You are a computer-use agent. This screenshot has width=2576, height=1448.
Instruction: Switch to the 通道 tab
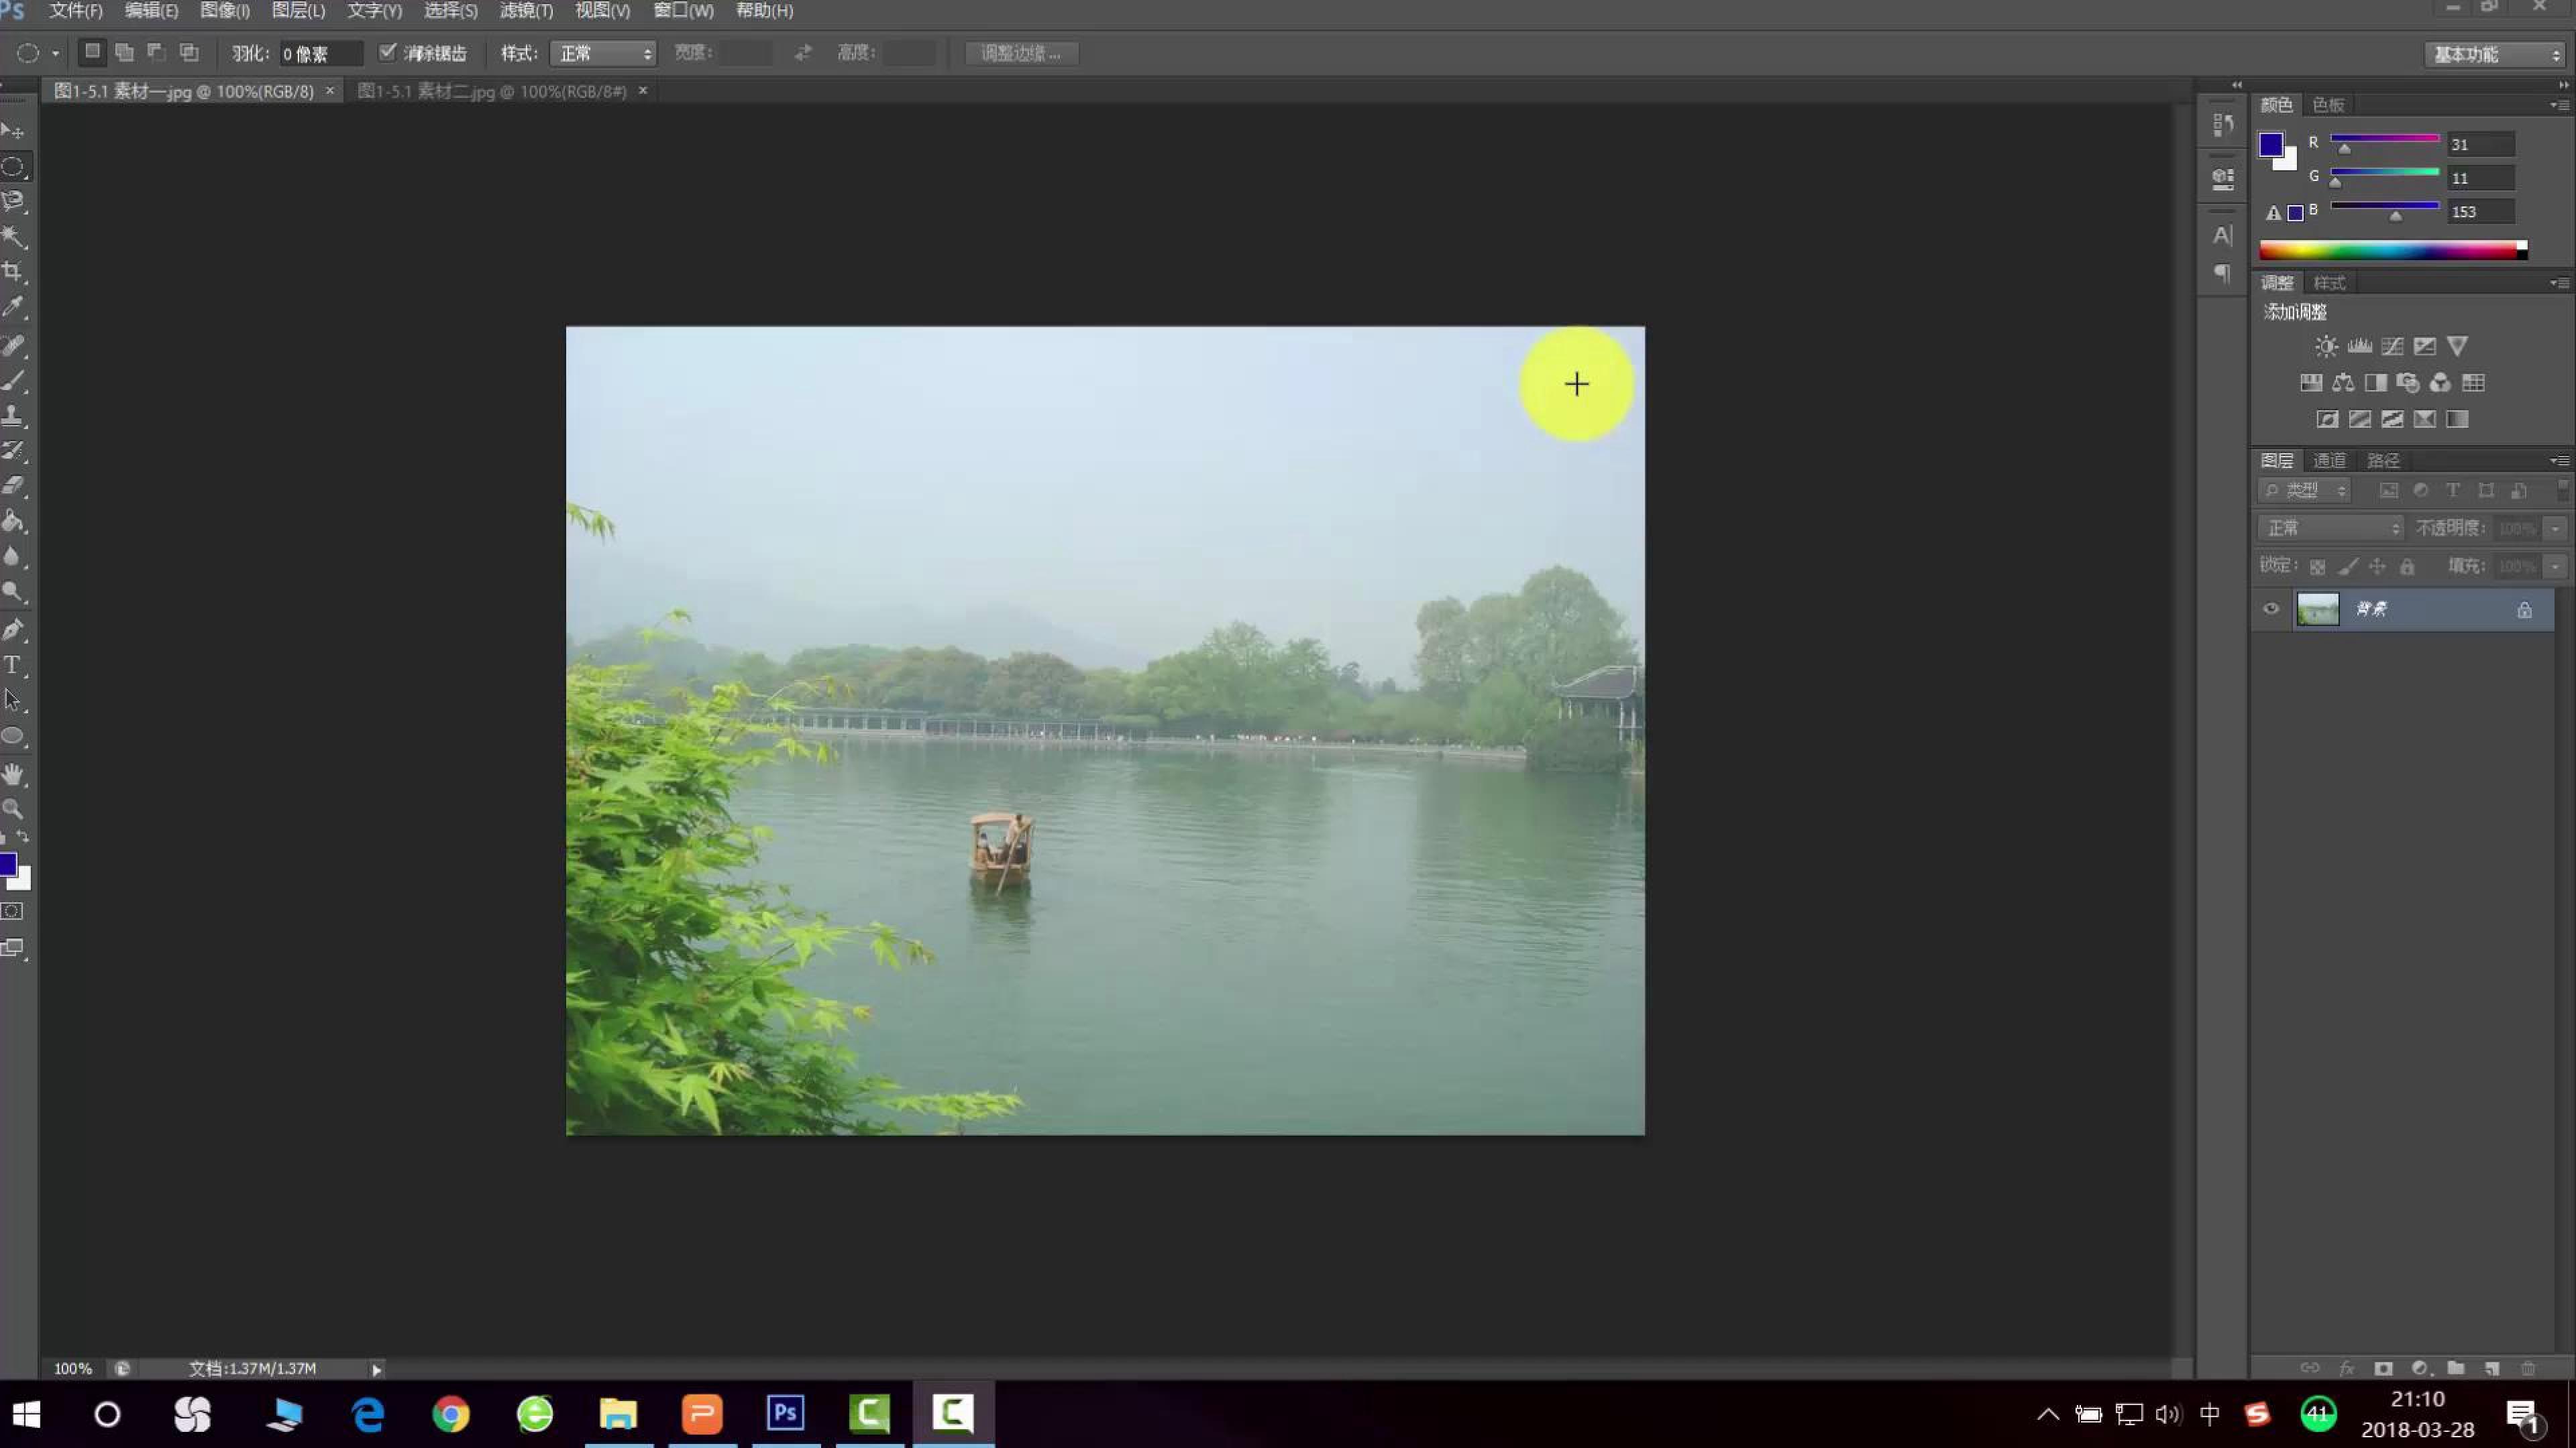[x=2329, y=461]
